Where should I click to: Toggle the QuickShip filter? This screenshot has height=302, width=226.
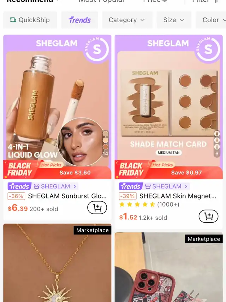[x=30, y=20]
